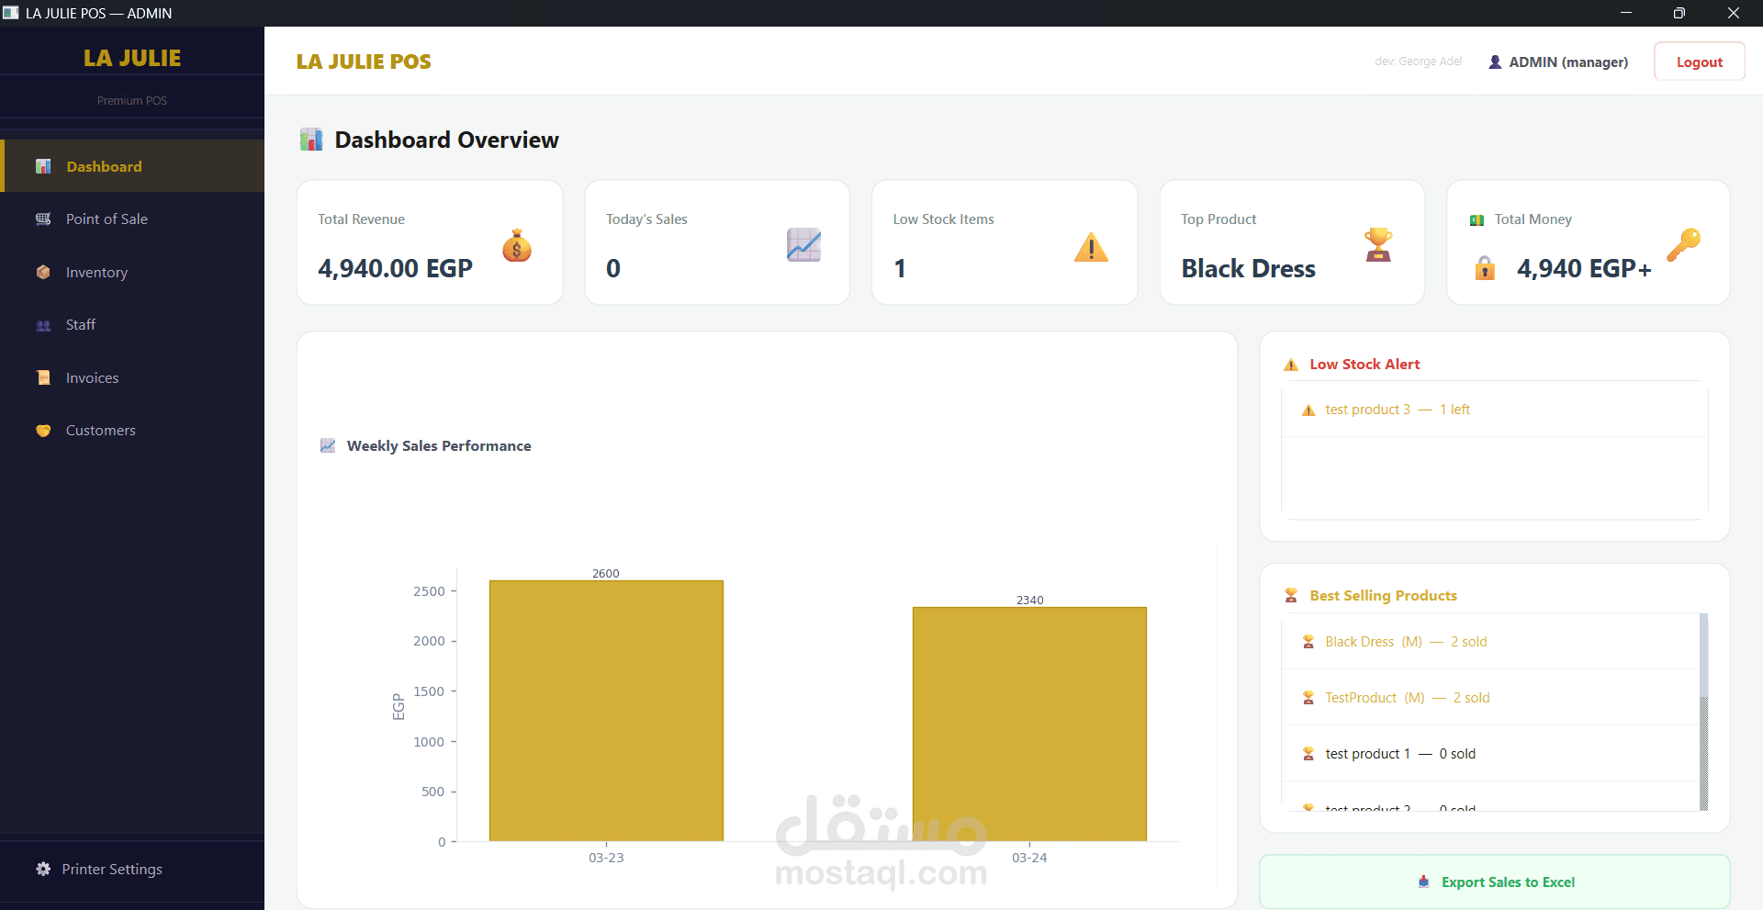Click the chart icon beside Weekly Sales Performance
Screen dimensions: 1763x910
pyautogui.click(x=328, y=445)
